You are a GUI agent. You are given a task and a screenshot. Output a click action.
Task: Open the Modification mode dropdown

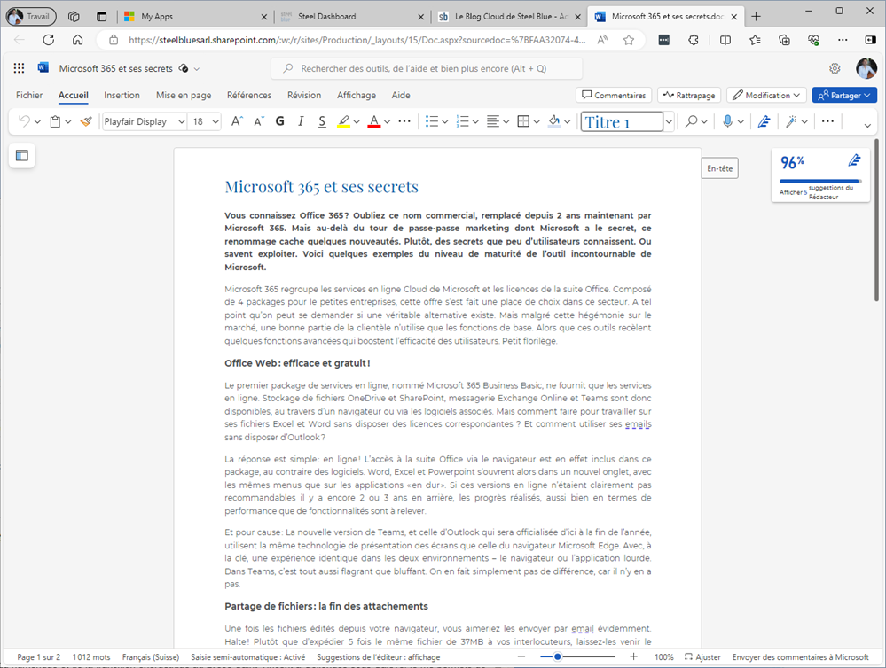(x=766, y=95)
